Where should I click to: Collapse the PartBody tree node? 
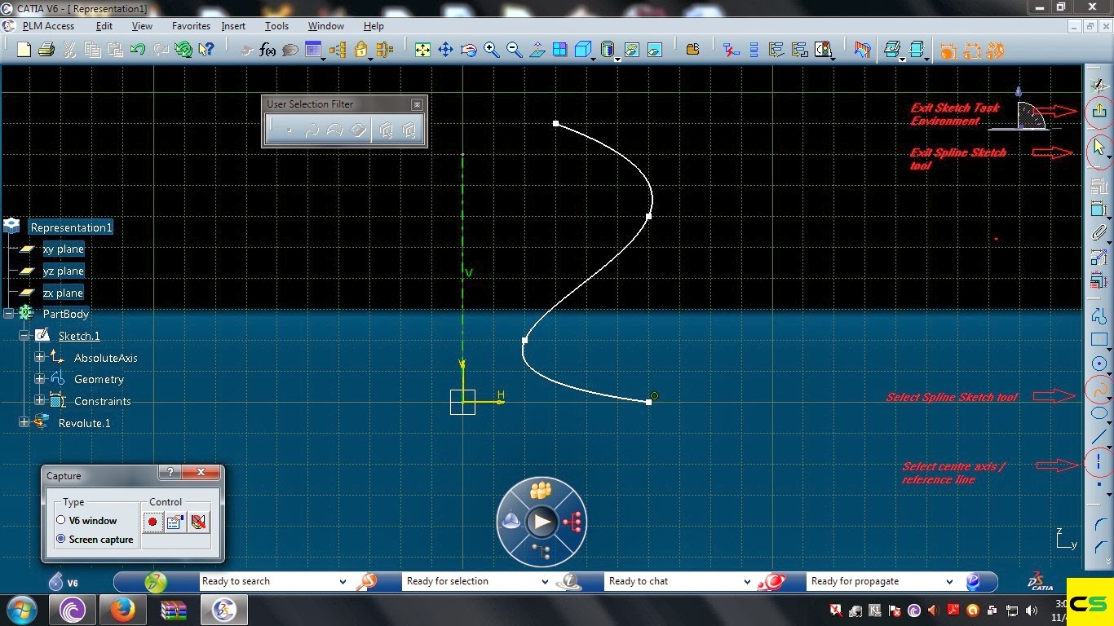[x=9, y=313]
